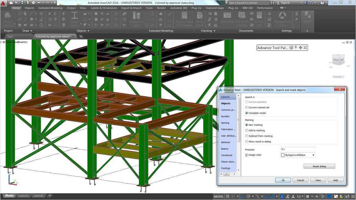Open the Extended Modeling ribbon tab
The width and height of the screenshot is (356, 200).
tap(50, 8)
